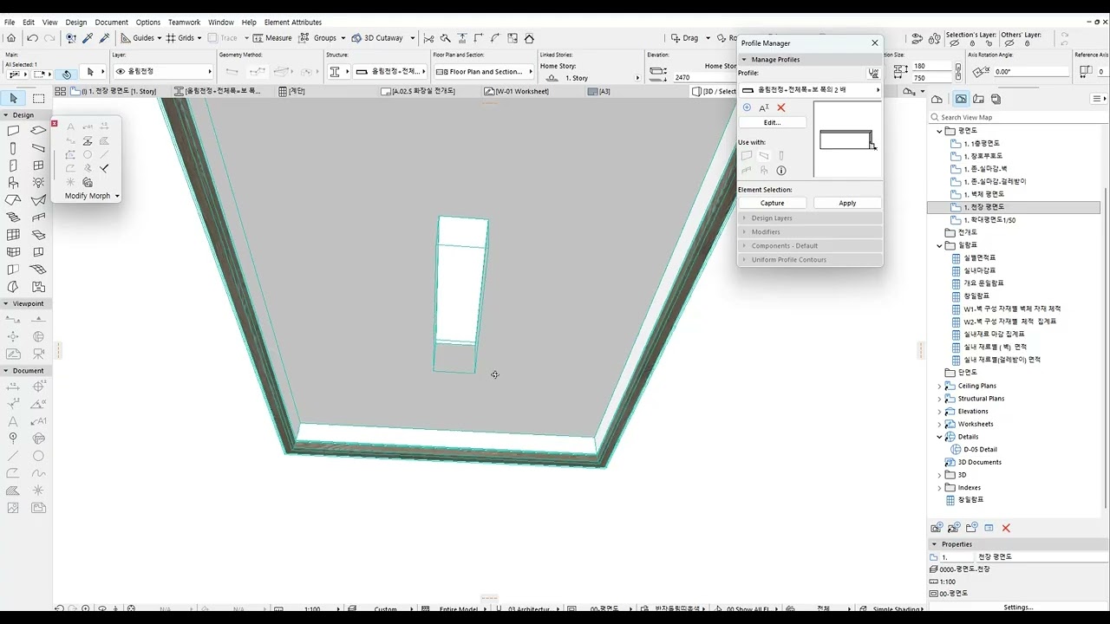Click the Undo arrow
This screenshot has width=1110, height=624.
pos(32,38)
